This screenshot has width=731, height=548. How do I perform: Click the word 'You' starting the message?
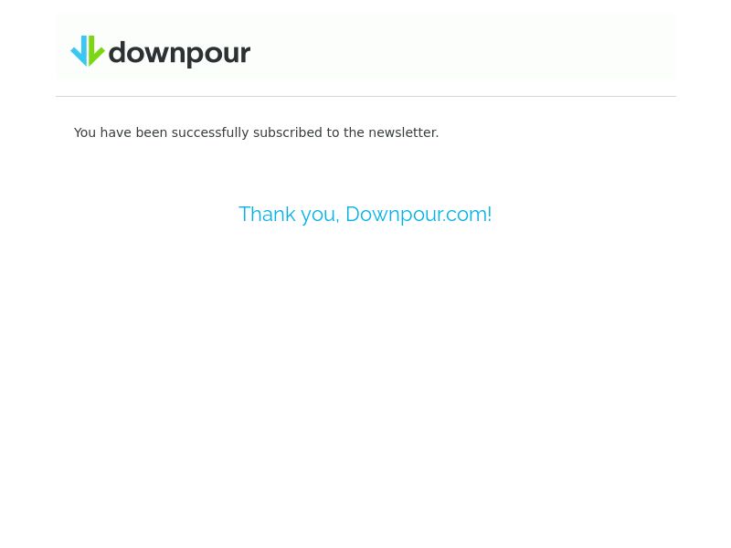(85, 132)
